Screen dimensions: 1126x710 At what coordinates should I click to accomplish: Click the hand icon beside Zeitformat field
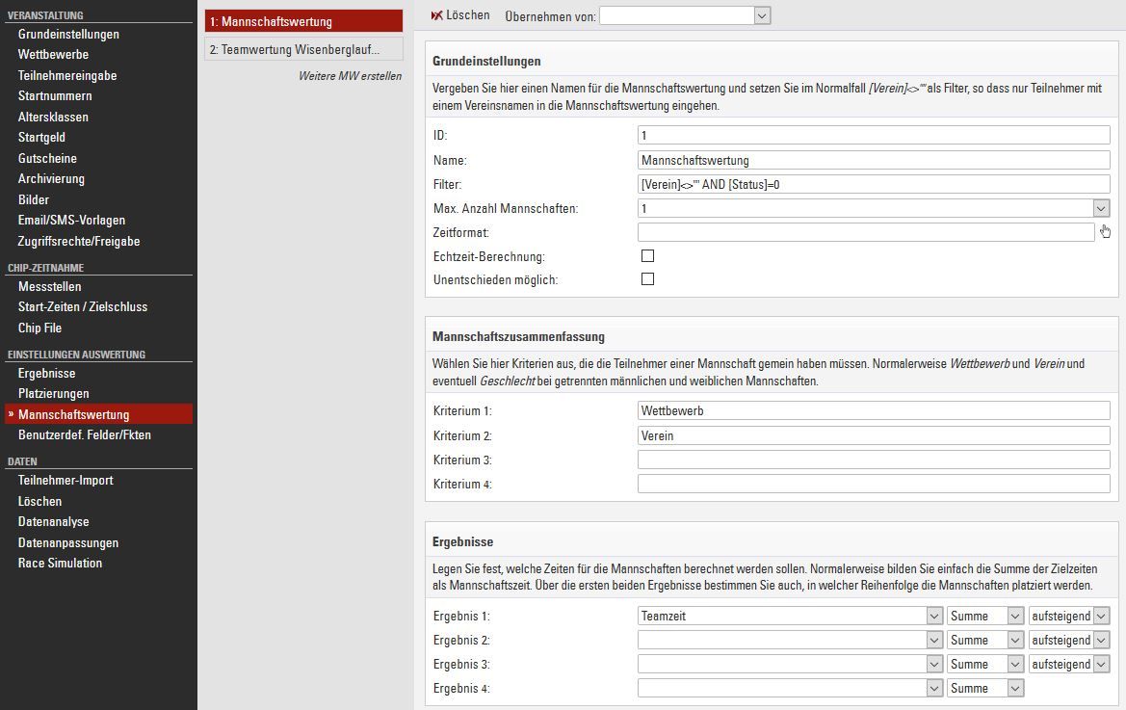(1105, 231)
